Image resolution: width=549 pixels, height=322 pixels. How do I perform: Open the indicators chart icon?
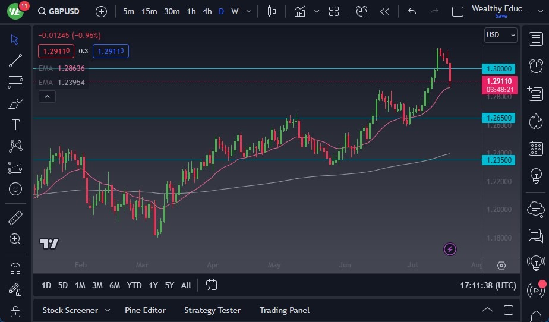(299, 11)
